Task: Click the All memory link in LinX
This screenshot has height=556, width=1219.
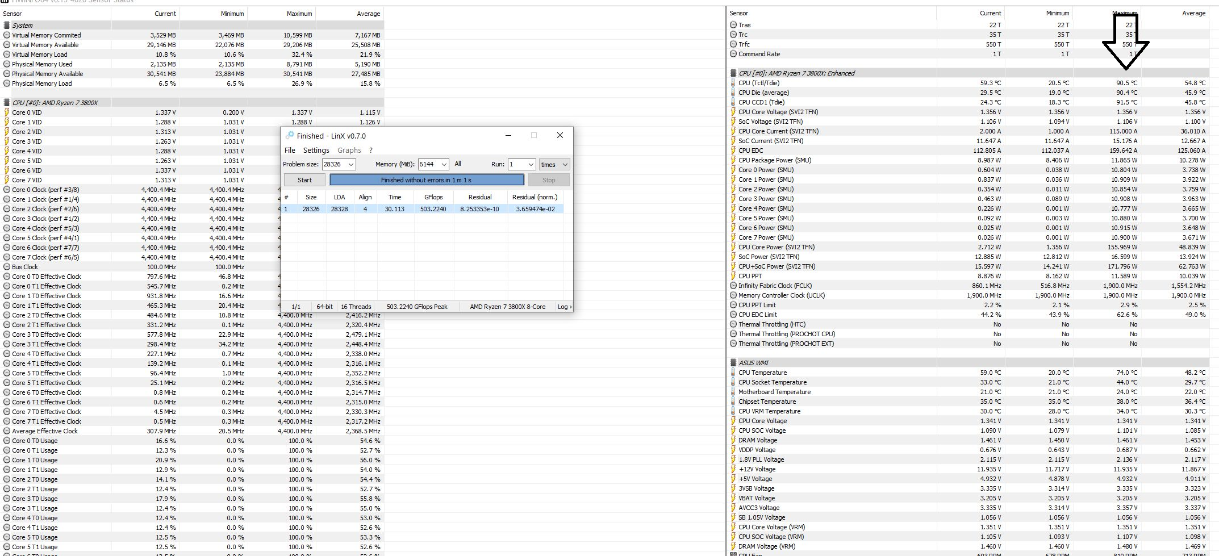Action: click(458, 164)
